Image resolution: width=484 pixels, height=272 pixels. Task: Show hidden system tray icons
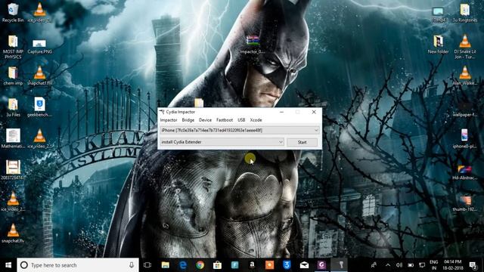pos(388,265)
